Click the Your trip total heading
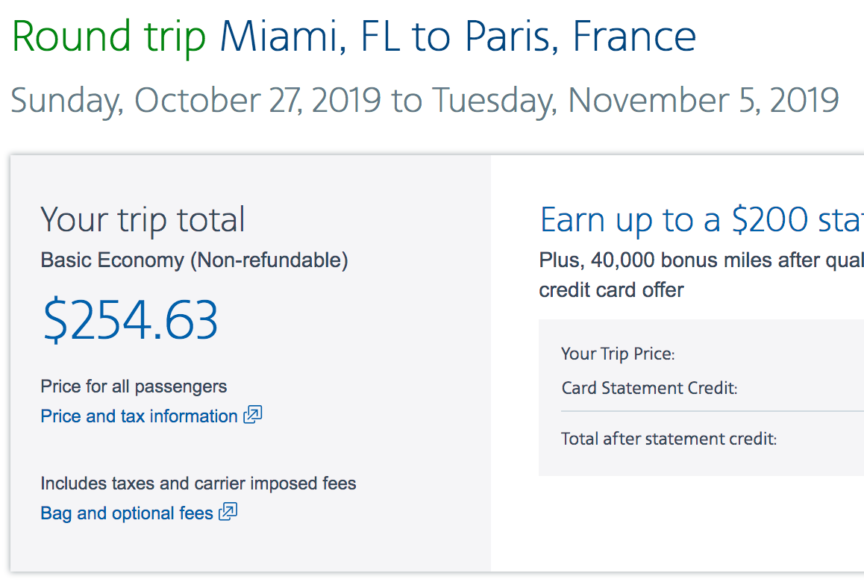Viewport: 864px width, 582px height. tap(143, 220)
